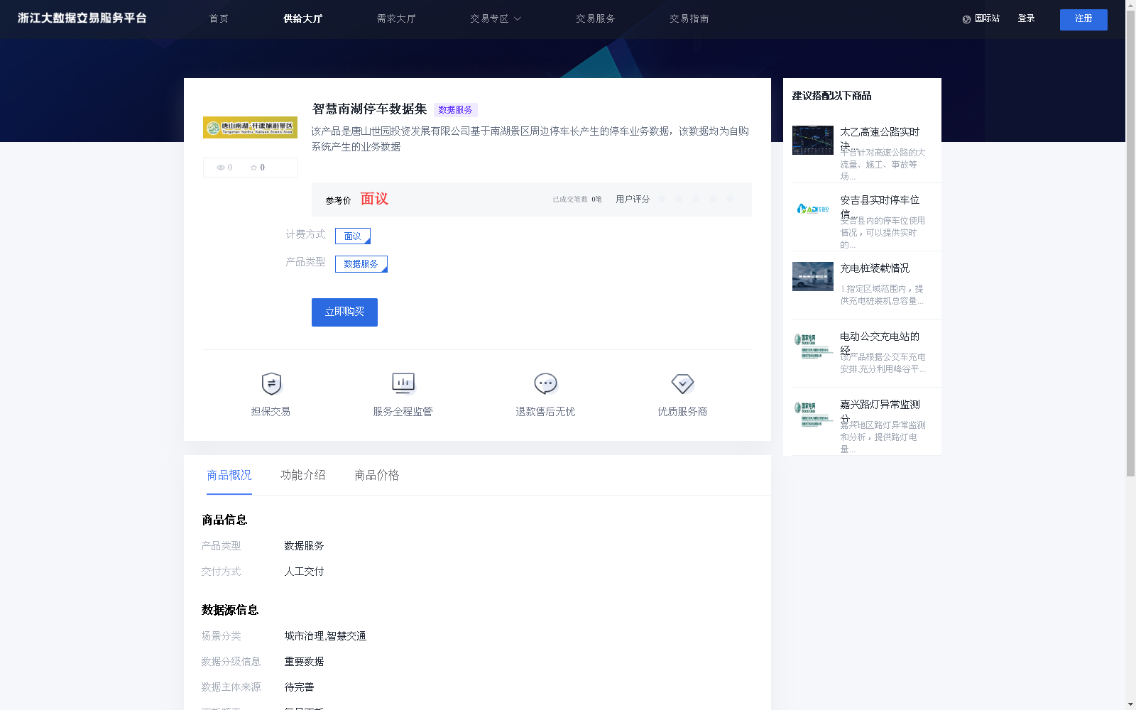1136x710 pixels.
Task: Expand the 交易专区 dropdown menu
Action: [496, 19]
